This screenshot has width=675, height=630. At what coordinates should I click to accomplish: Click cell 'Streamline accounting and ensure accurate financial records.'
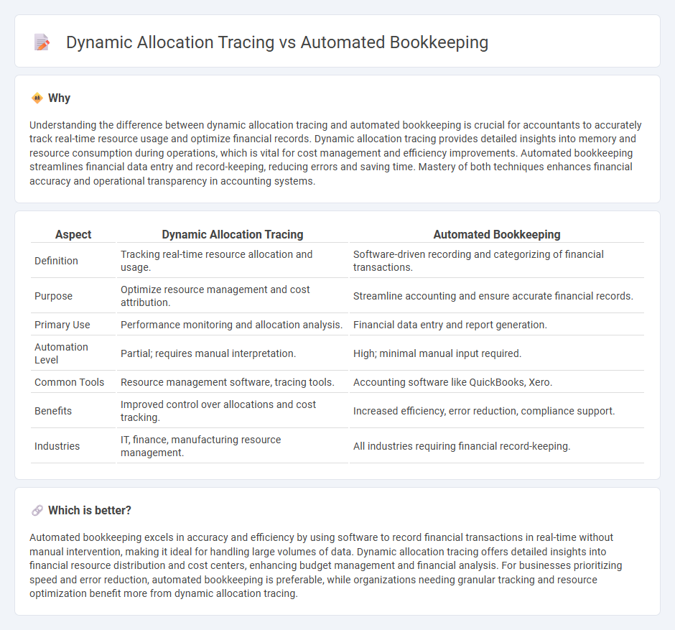tap(497, 296)
